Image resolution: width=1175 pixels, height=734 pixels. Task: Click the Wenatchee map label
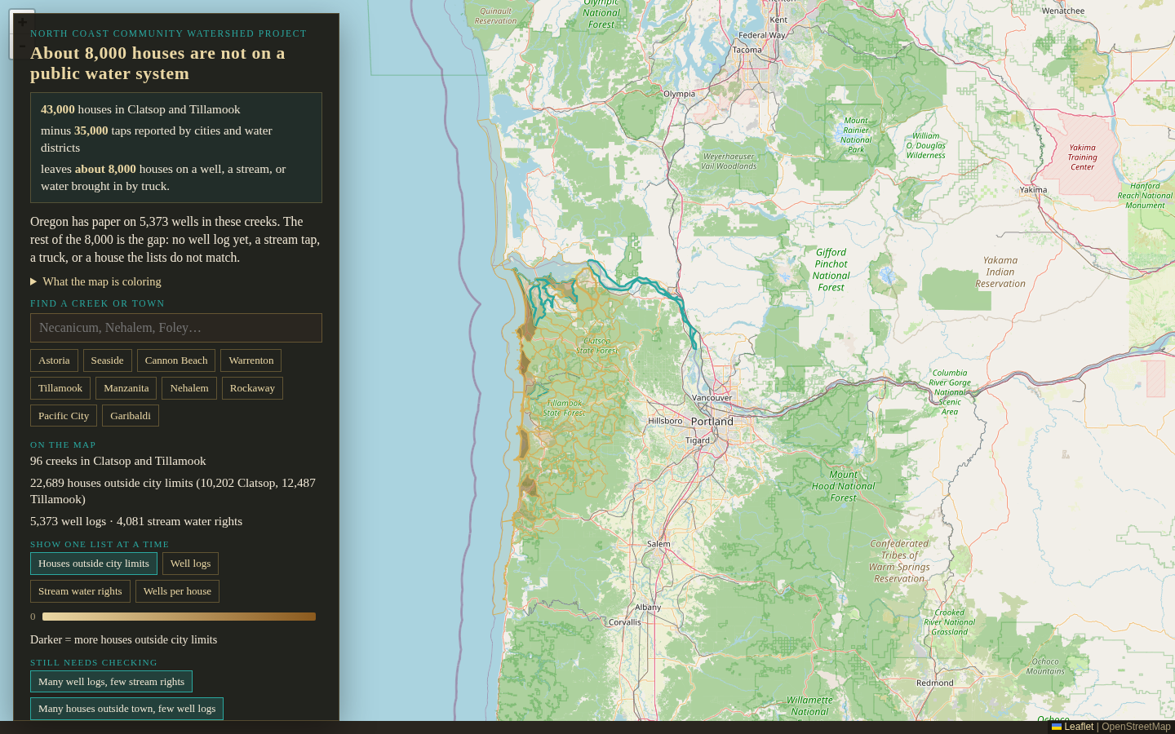click(x=1063, y=11)
